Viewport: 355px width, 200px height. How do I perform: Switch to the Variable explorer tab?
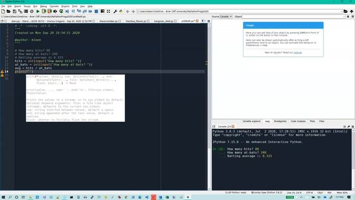coord(251,121)
